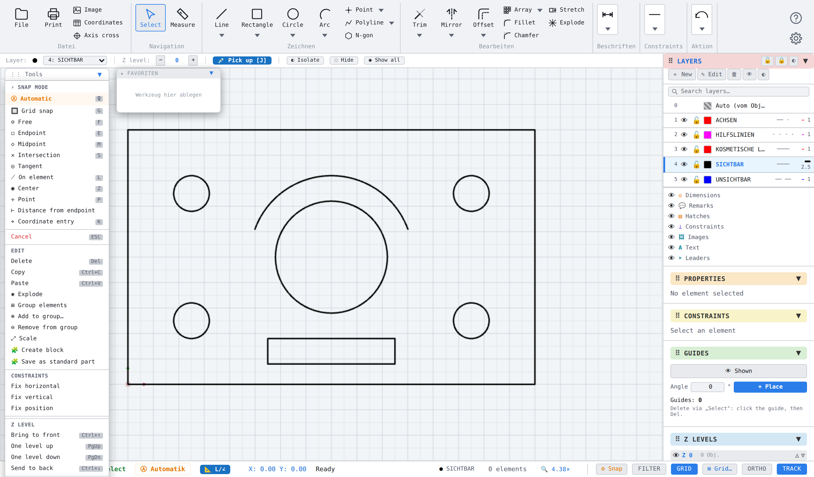
Task: Select Endpoint snap mode
Action: tap(57, 133)
